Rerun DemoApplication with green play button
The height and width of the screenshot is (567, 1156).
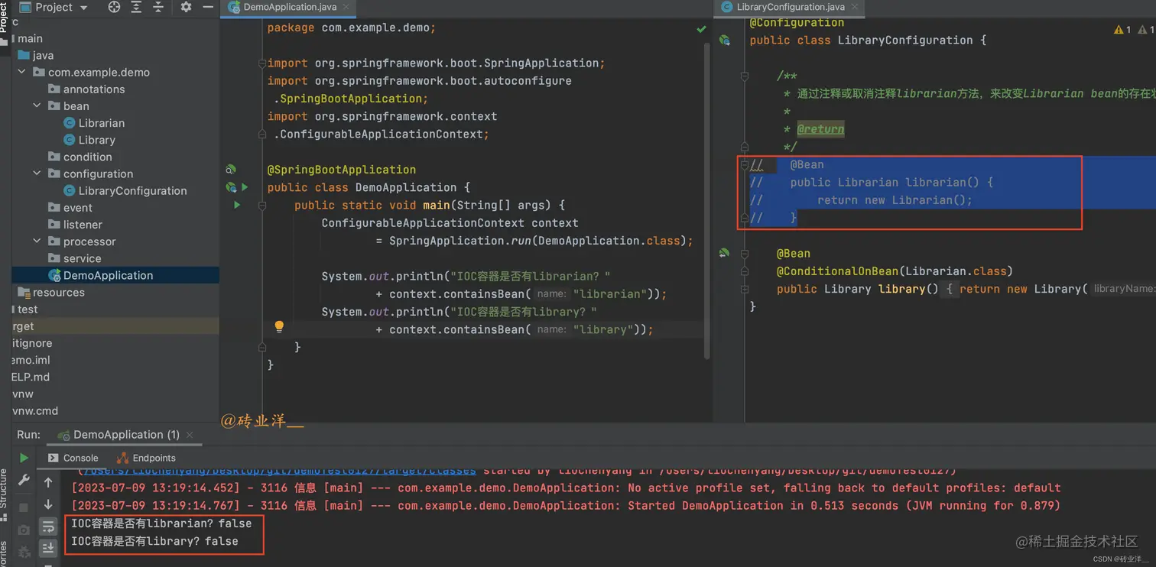tap(24, 458)
